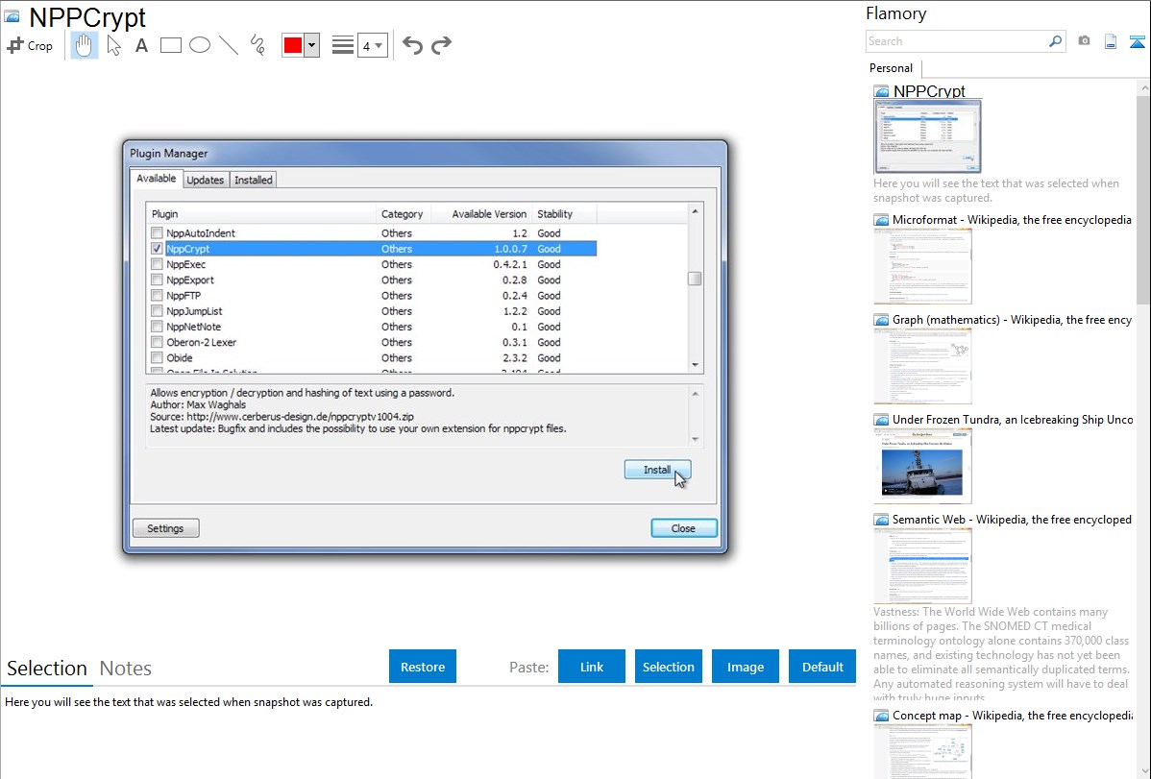This screenshot has height=779, width=1151.
Task: Select the Crop tool
Action: click(30, 45)
